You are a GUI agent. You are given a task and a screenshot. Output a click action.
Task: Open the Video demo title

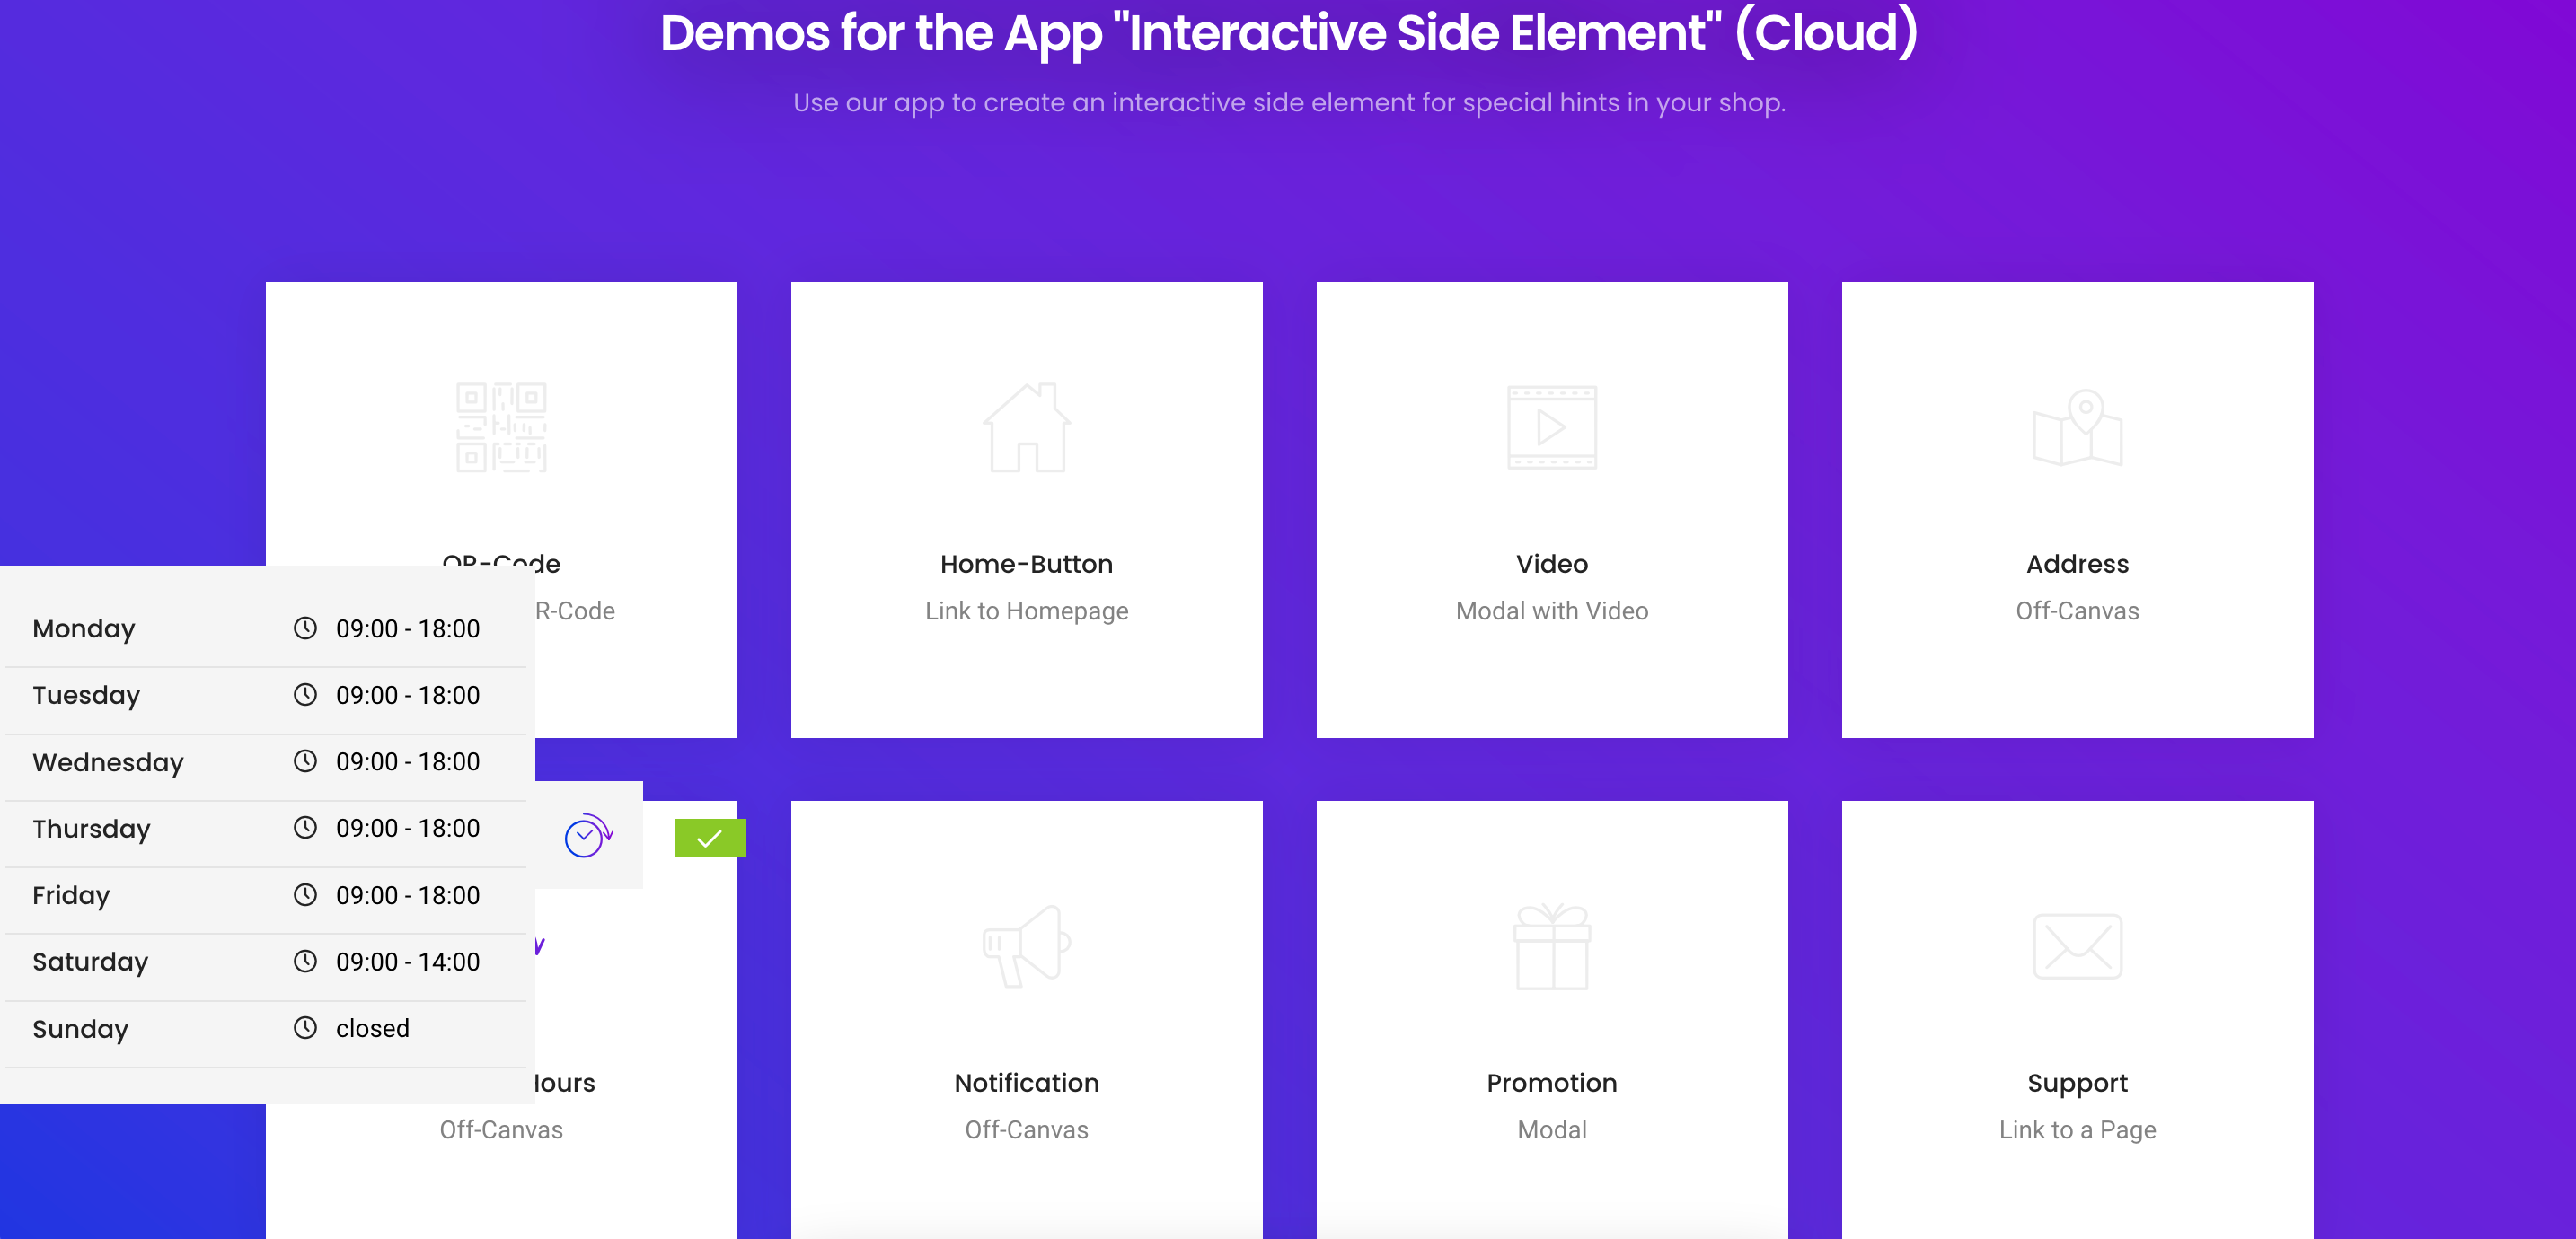1552,564
